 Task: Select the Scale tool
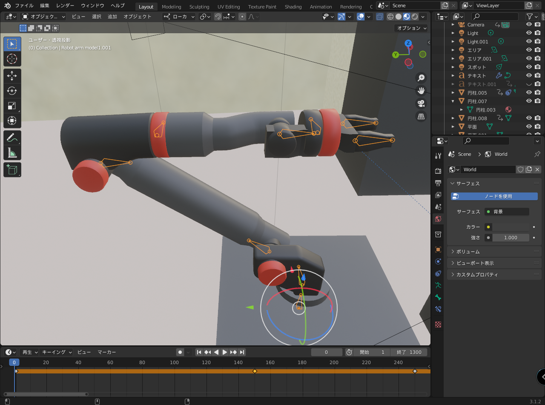tap(12, 106)
